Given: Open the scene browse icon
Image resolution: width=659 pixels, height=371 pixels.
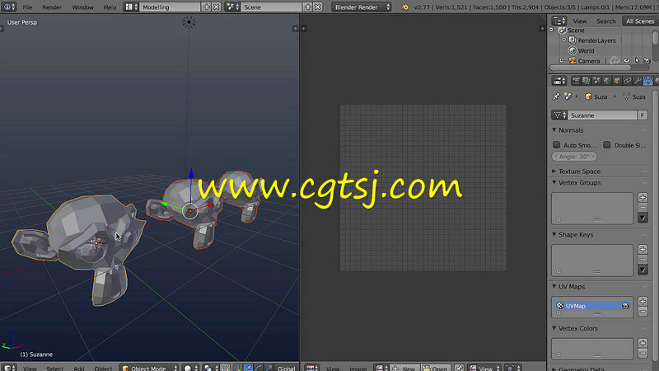Looking at the screenshot, I should pos(232,7).
